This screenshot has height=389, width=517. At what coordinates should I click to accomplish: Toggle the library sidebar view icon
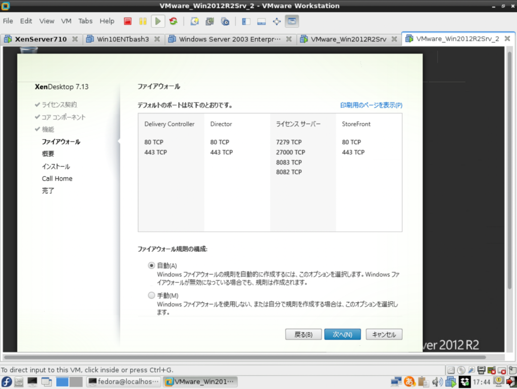pyautogui.click(x=246, y=21)
